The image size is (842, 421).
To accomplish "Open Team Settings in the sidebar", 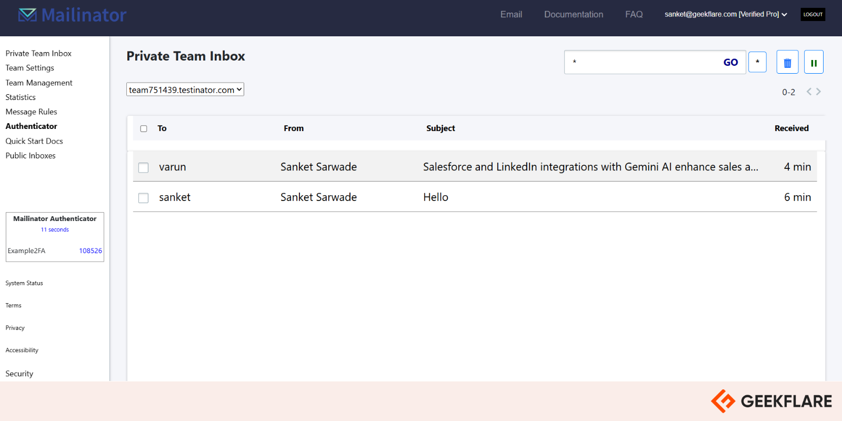I will 30,68.
